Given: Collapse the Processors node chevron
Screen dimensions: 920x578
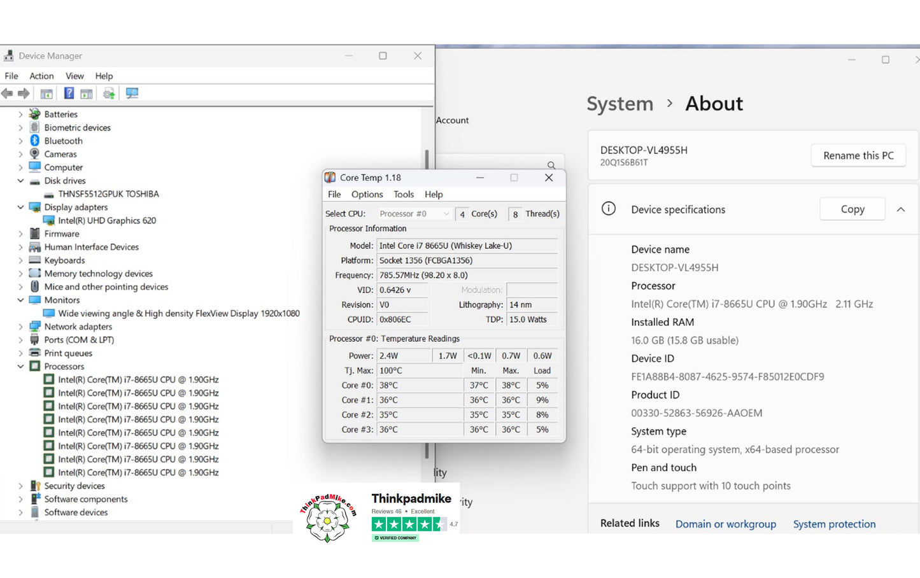Looking at the screenshot, I should (20, 367).
